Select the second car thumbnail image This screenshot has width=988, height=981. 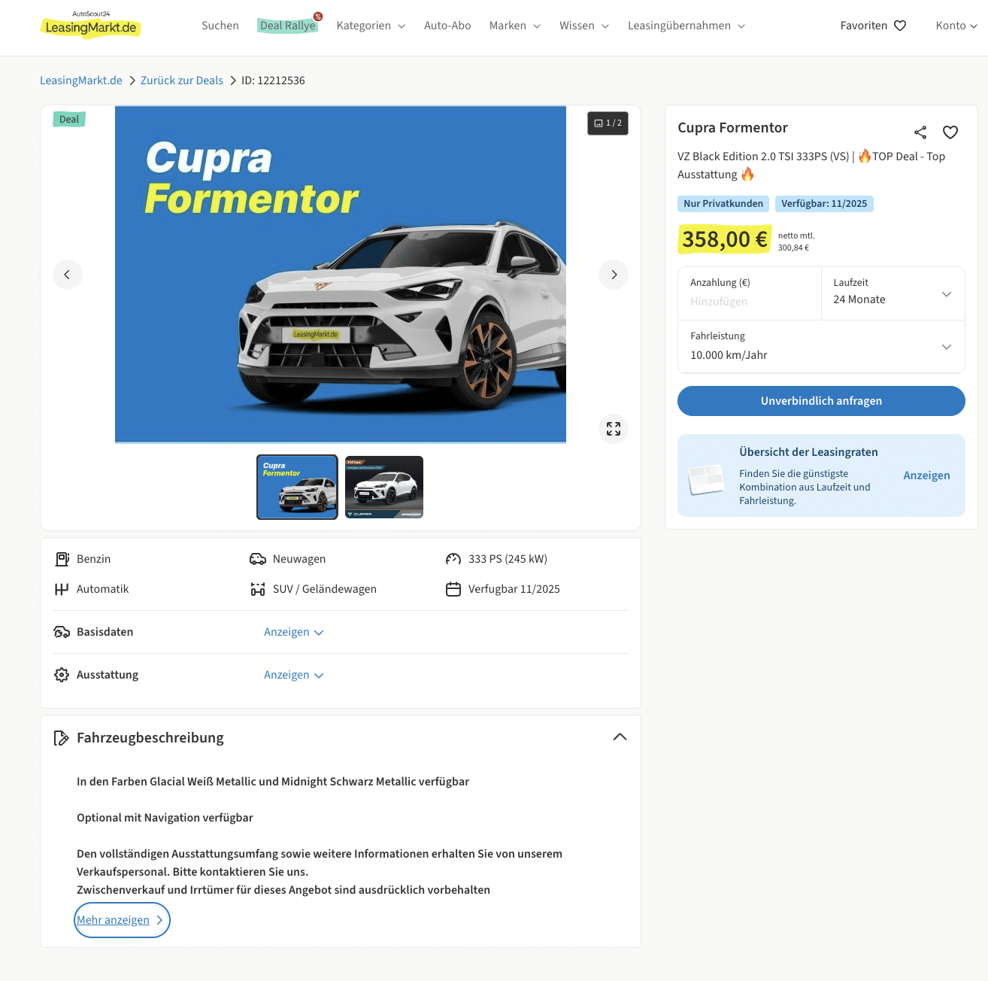(x=384, y=487)
